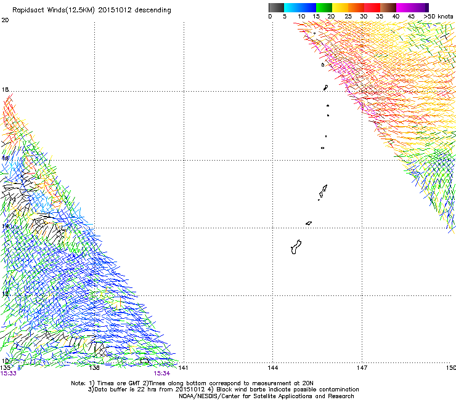Click the small Rota island outline
Viewport: 456px width, 400px height.
[x=309, y=223]
